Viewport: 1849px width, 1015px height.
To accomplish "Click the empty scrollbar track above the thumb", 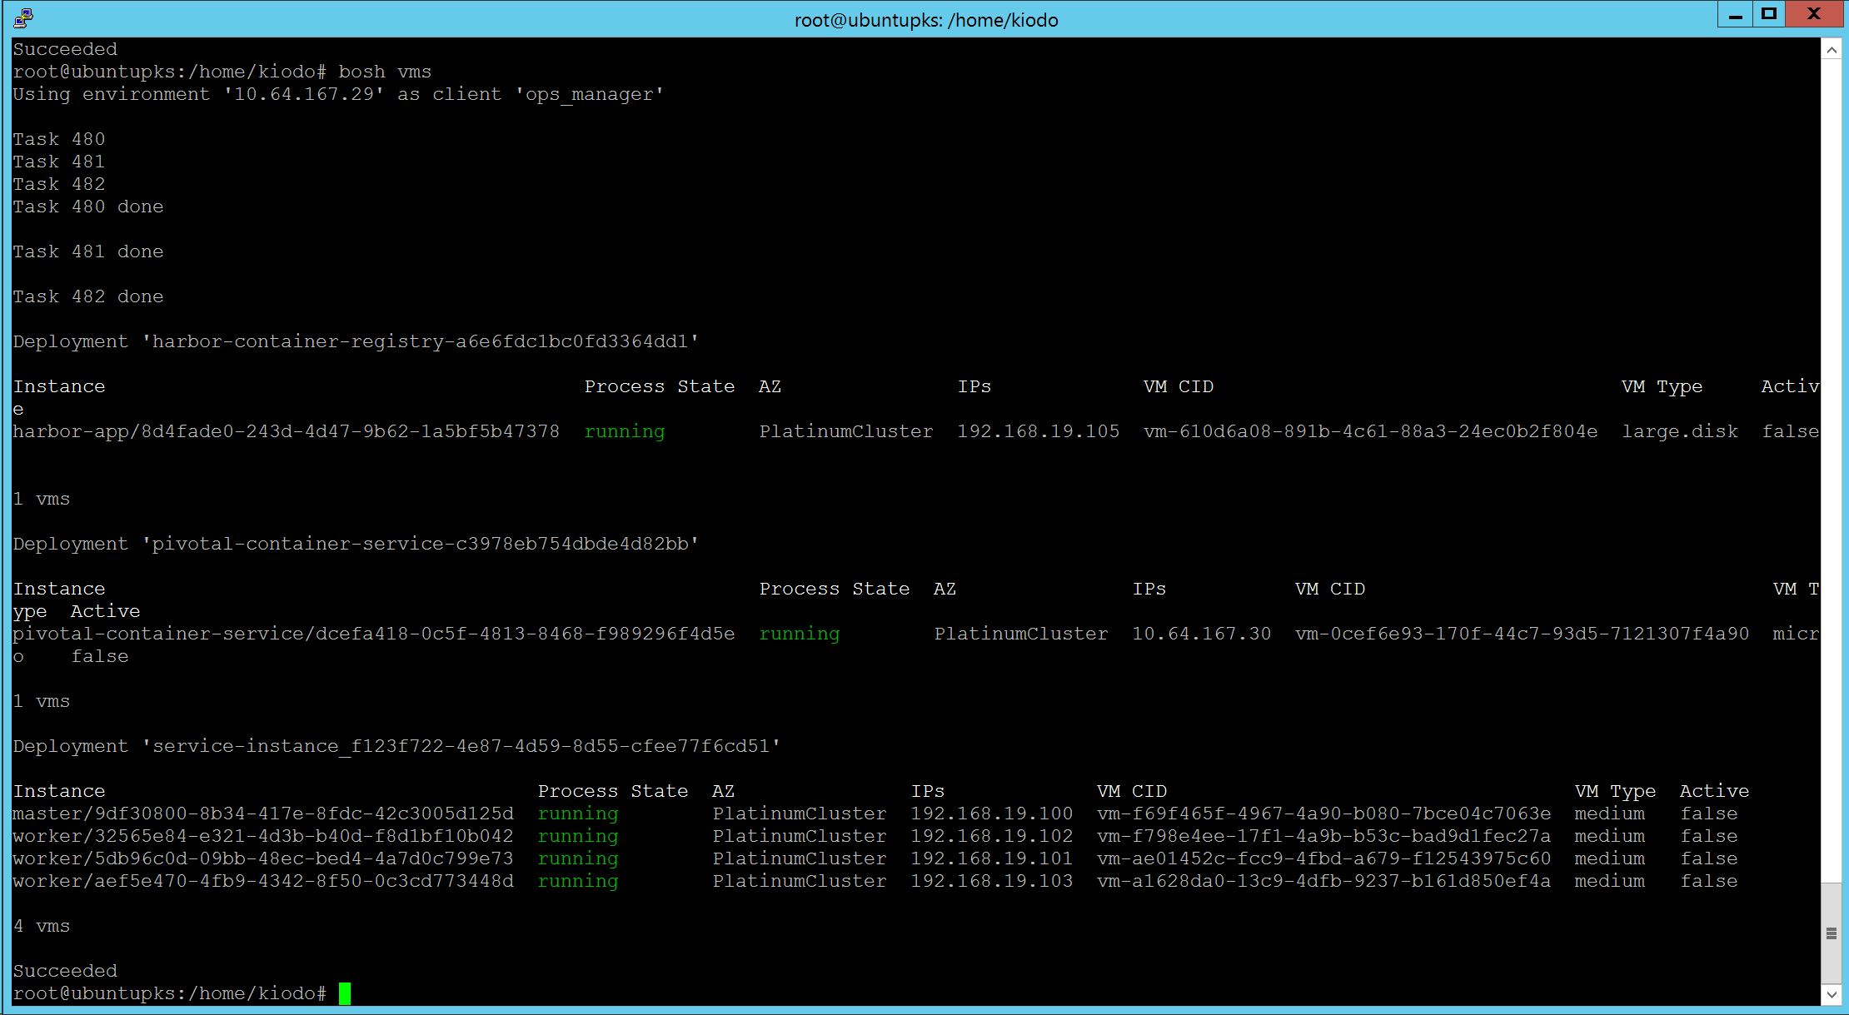I will click(x=1832, y=466).
